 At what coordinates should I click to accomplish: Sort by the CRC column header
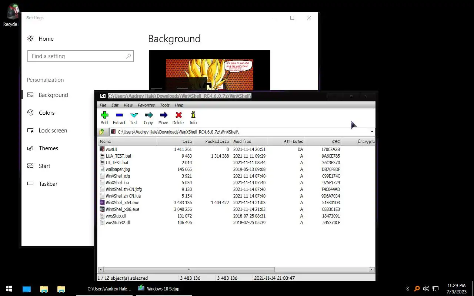click(323, 141)
